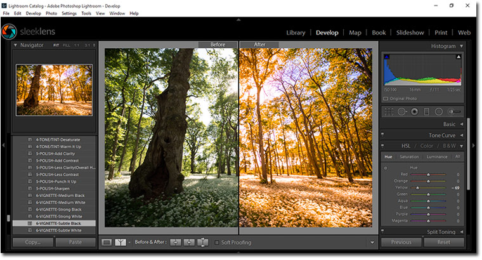
Task: Collapse the Navigator panel triangle
Action: (x=15, y=45)
